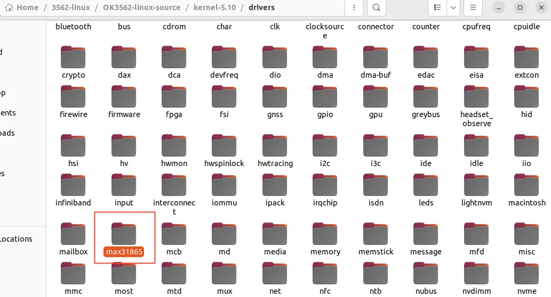Jump to OK3562-linux-source in the path bar

141,7
